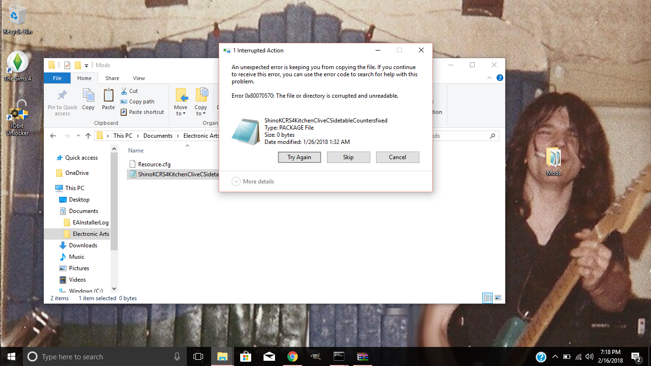Open the Mods folder on desktop
651x366 pixels.
[x=553, y=162]
